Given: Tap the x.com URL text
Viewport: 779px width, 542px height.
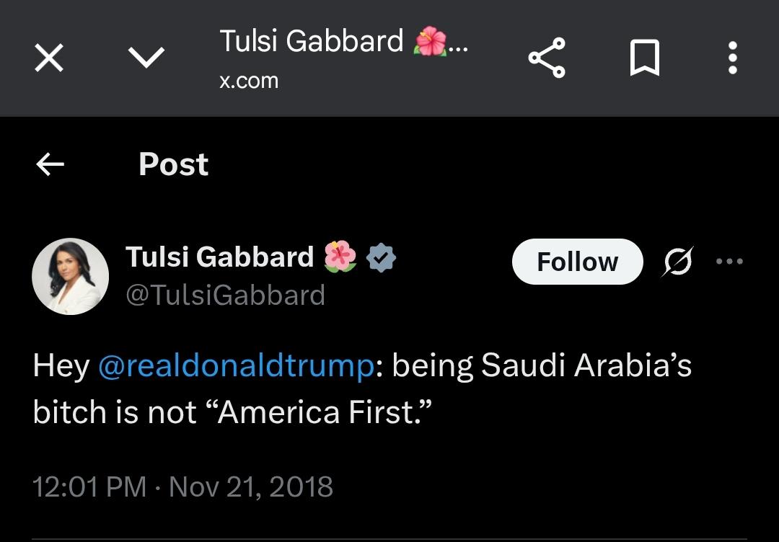Looking at the screenshot, I should pos(249,81).
